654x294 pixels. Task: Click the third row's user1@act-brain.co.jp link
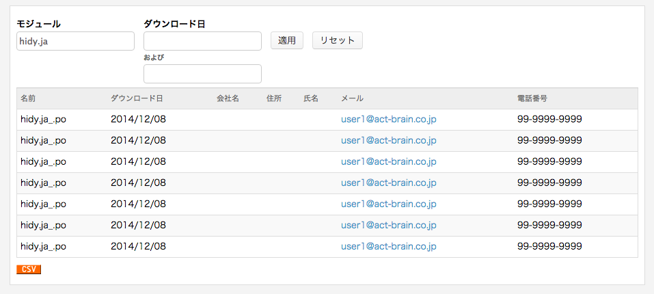click(388, 161)
